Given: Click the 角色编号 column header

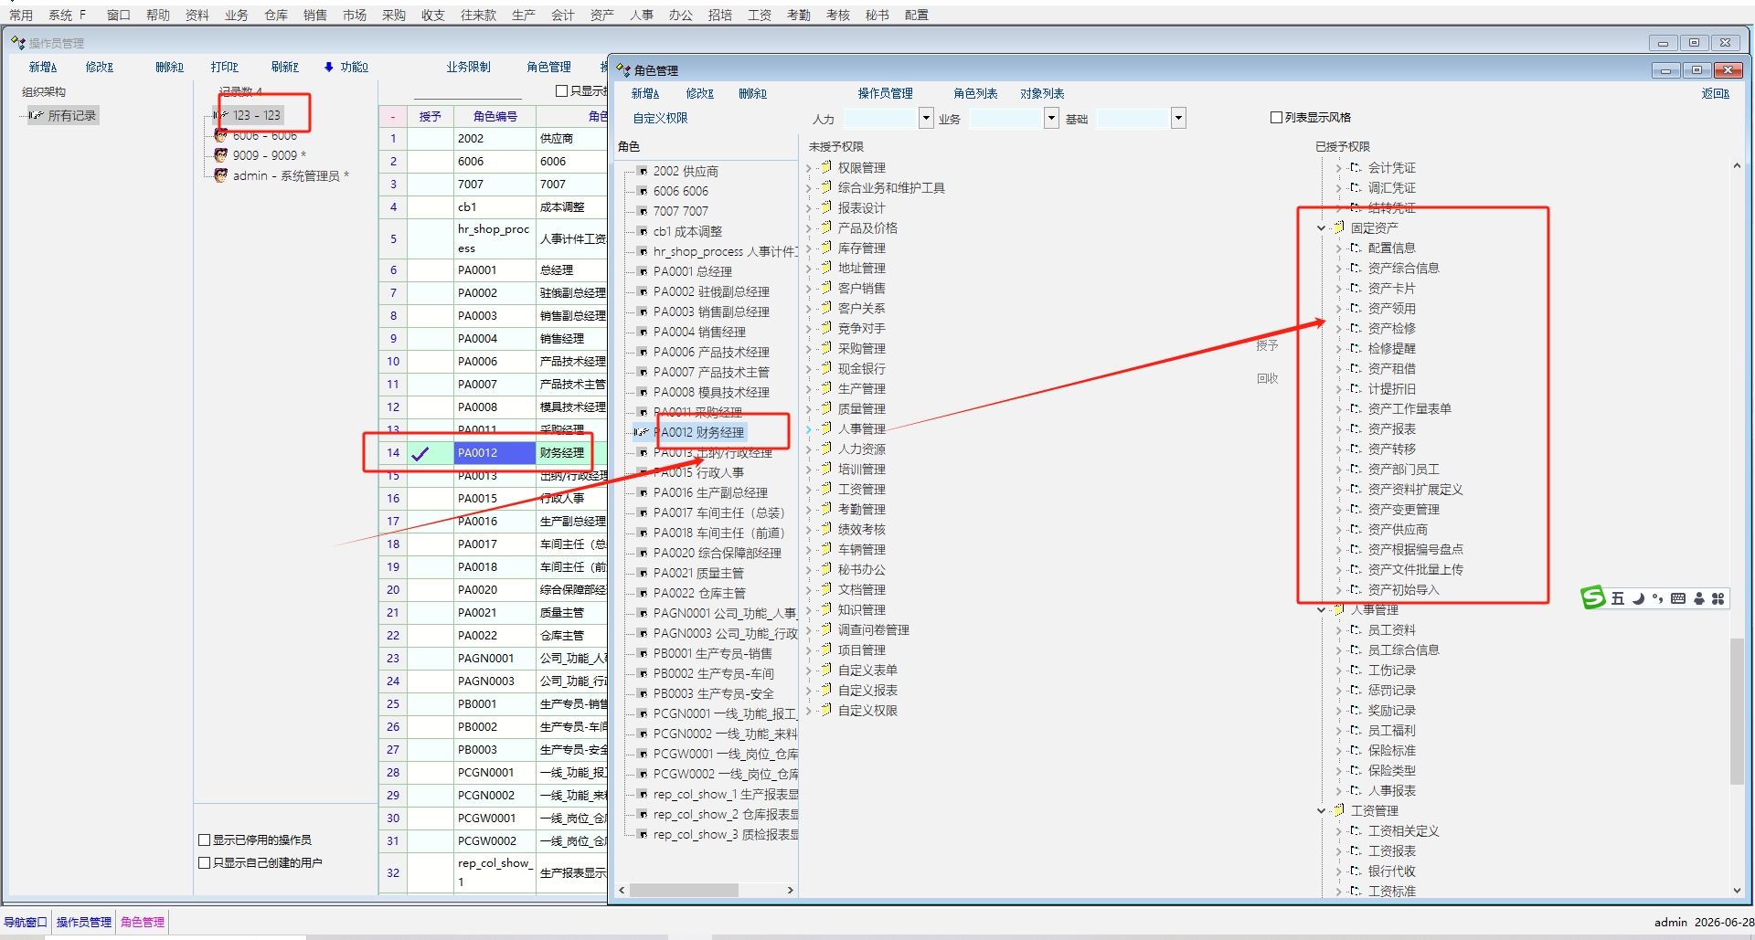Looking at the screenshot, I should [x=495, y=116].
